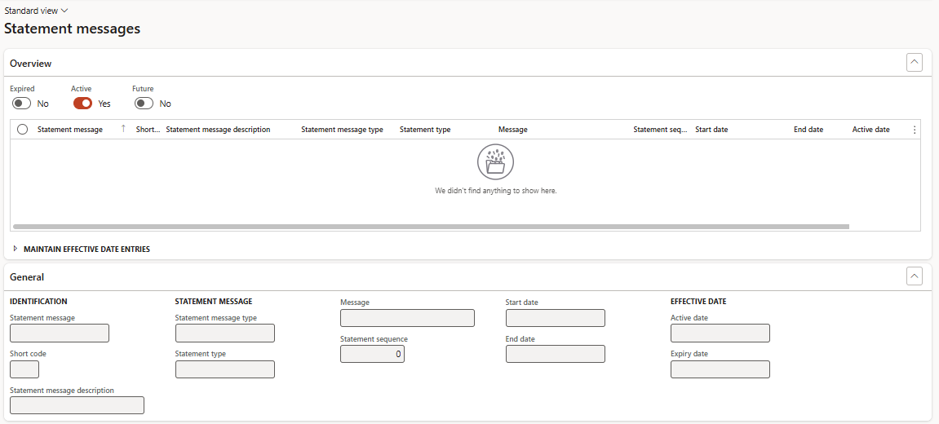Select all rows radio circle in grid header

[23, 130]
